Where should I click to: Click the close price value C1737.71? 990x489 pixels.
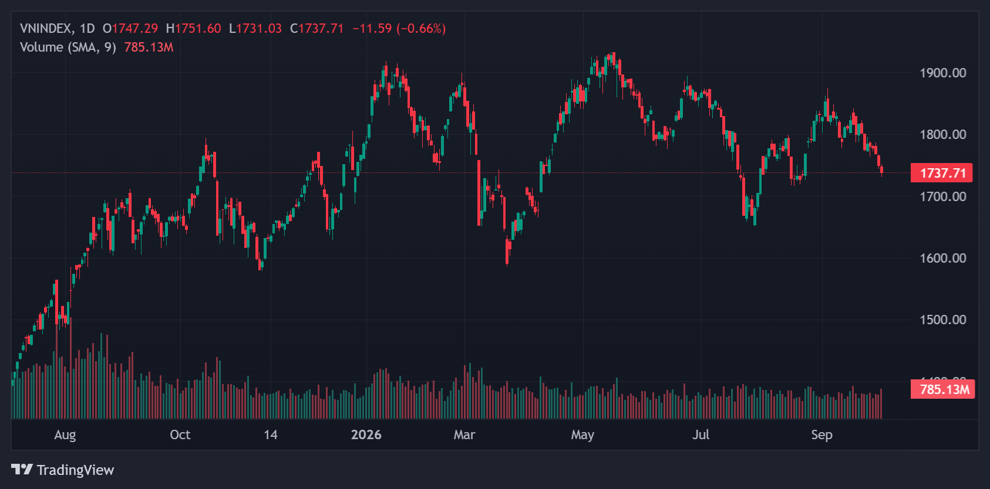click(317, 28)
